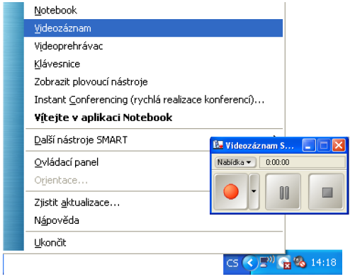Choose Zobrazit plovoucí nástroje

pyautogui.click(x=154, y=82)
